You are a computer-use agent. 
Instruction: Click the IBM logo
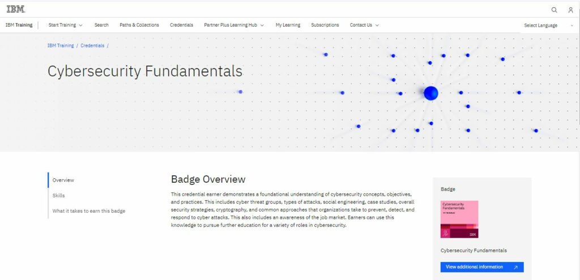[15, 9]
